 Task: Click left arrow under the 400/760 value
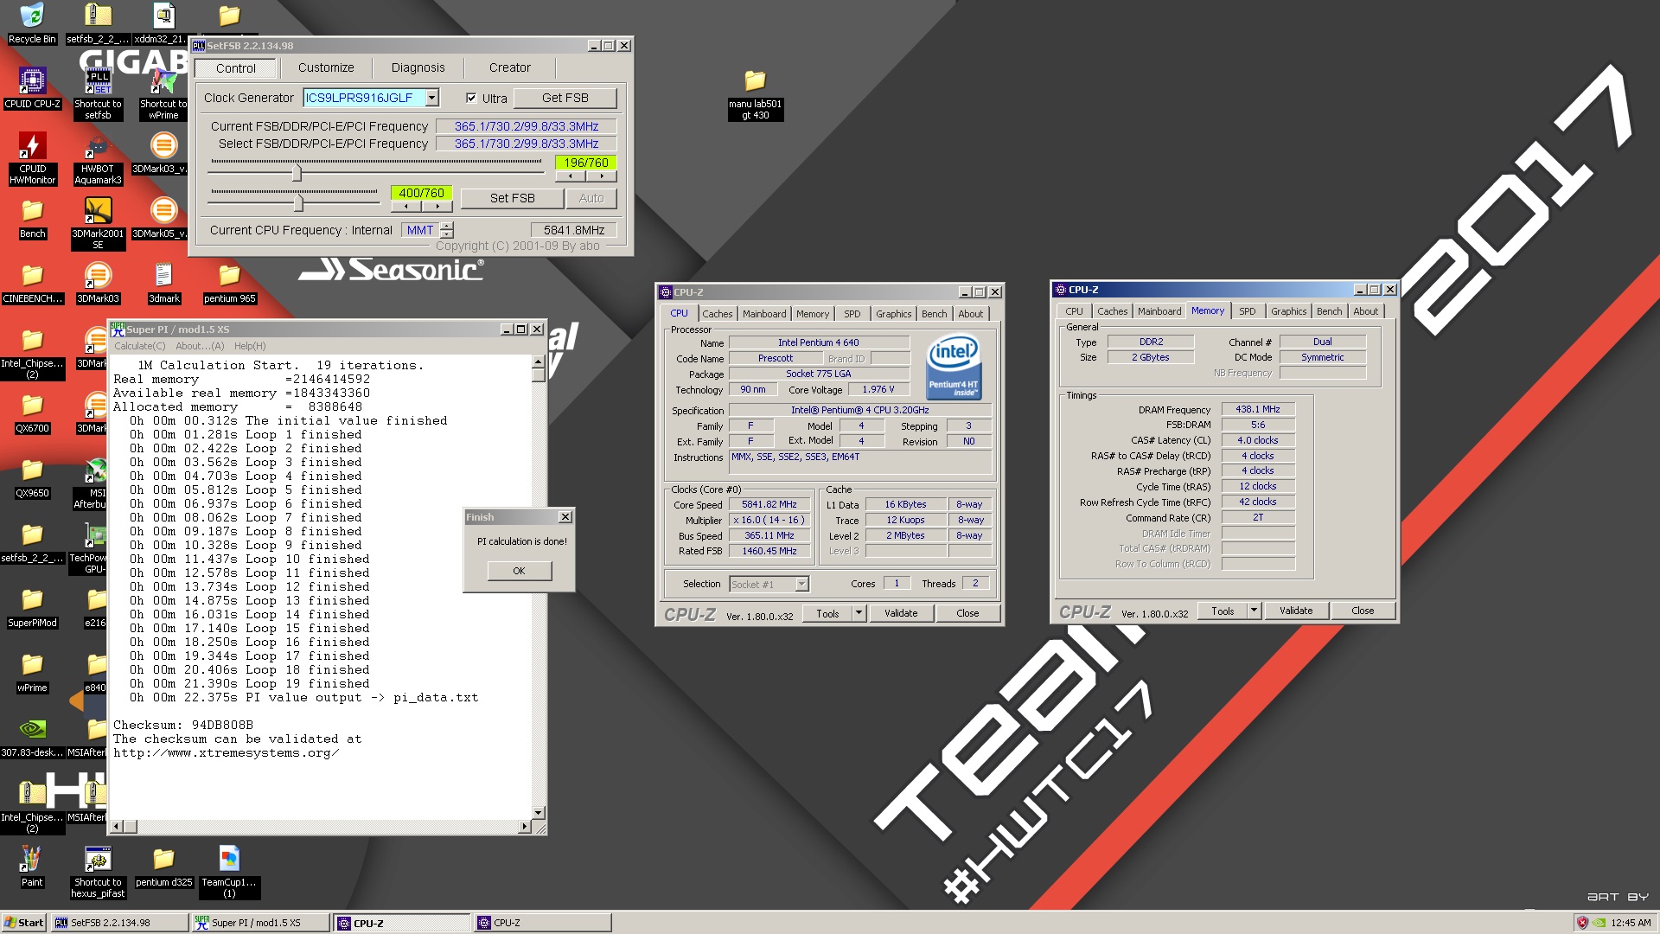[406, 207]
